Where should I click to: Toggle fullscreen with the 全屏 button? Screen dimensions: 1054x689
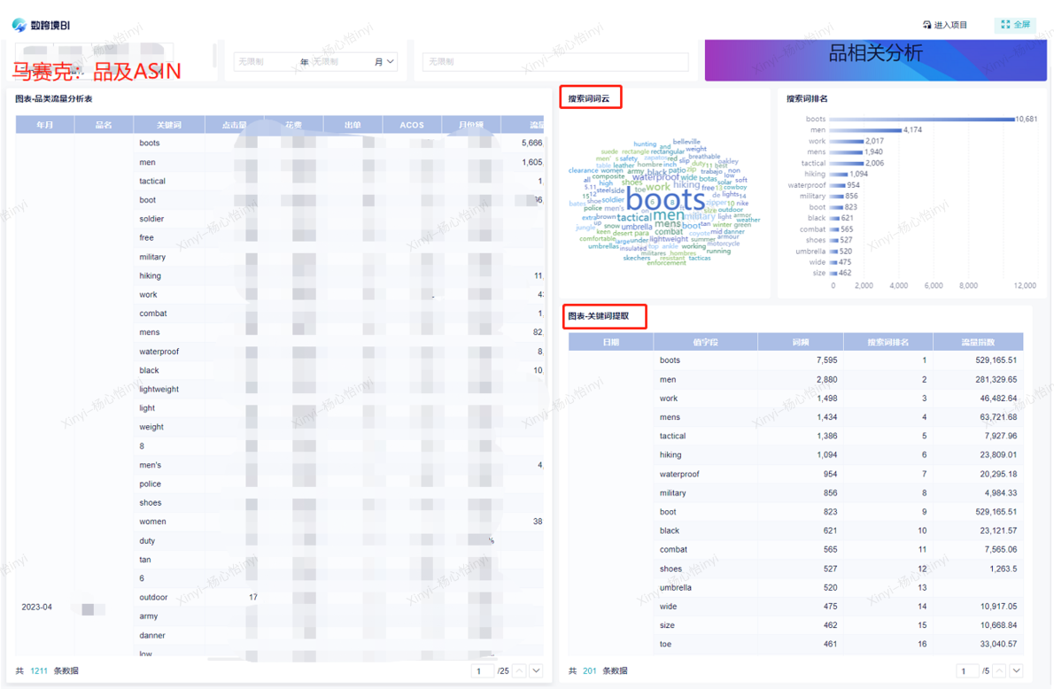[x=1015, y=25]
